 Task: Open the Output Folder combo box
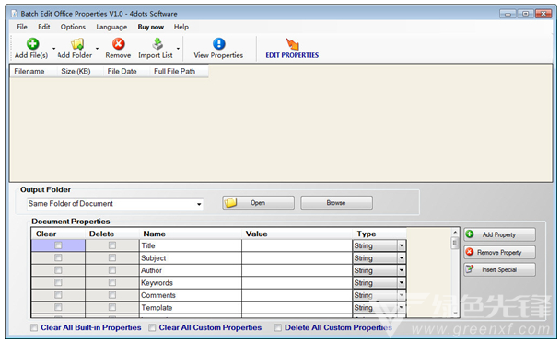click(x=199, y=204)
